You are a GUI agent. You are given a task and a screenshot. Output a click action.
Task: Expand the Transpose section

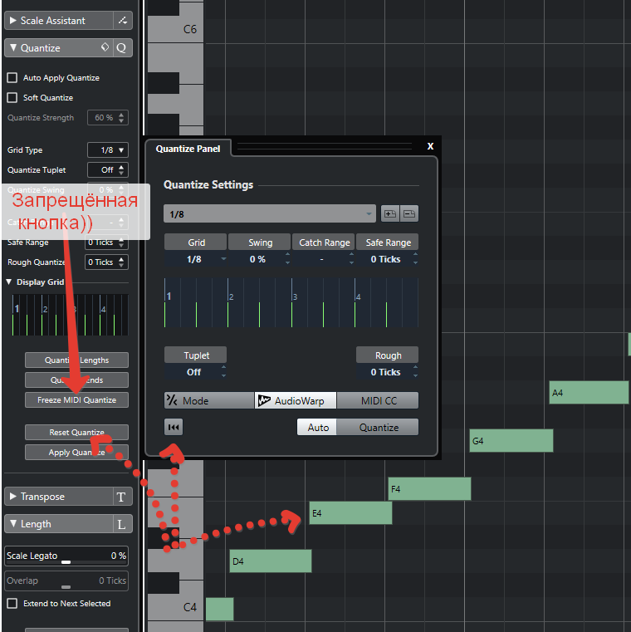[x=13, y=496]
